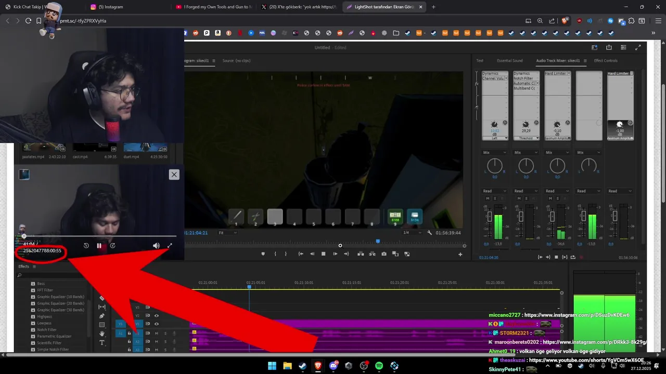Switch to the Essential Sound tab

pyautogui.click(x=510, y=61)
